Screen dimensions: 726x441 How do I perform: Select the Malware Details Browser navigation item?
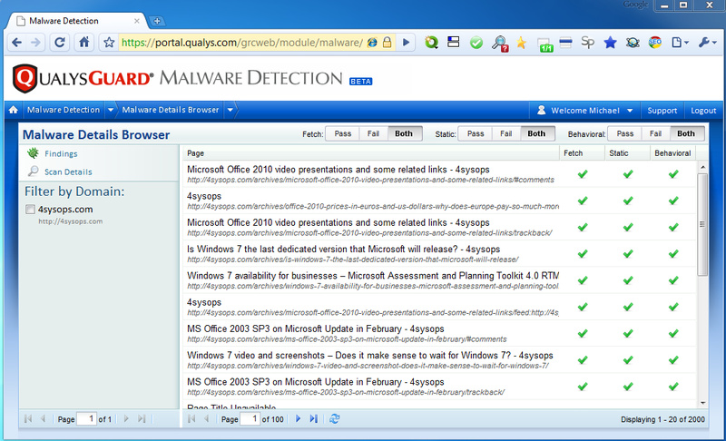coord(171,110)
